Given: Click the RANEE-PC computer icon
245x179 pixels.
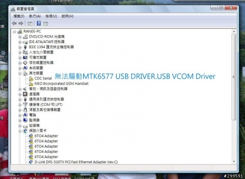Looking at the screenshot, I should pyautogui.click(x=20, y=31).
